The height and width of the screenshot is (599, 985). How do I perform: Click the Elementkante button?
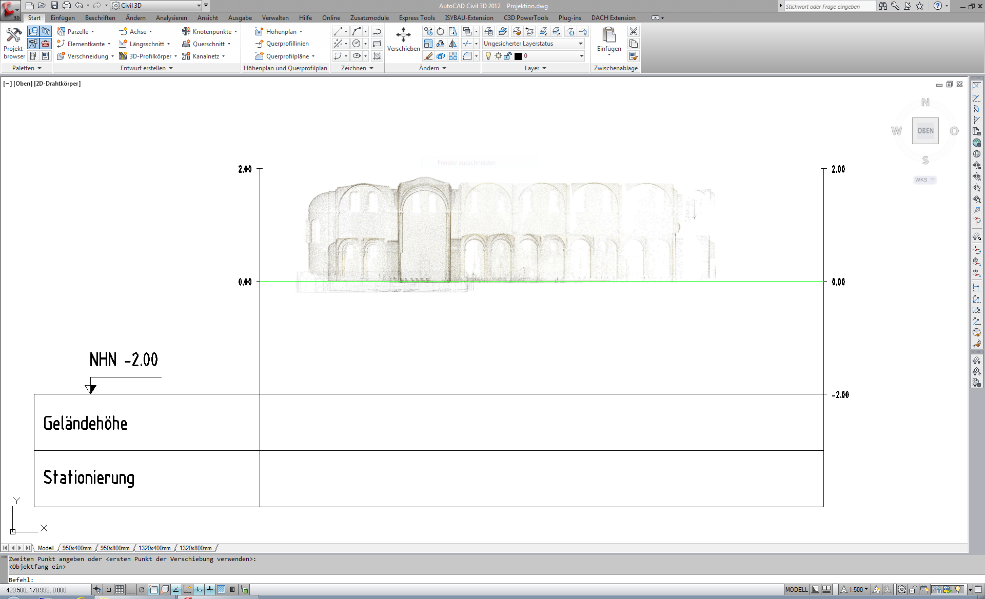(x=84, y=44)
